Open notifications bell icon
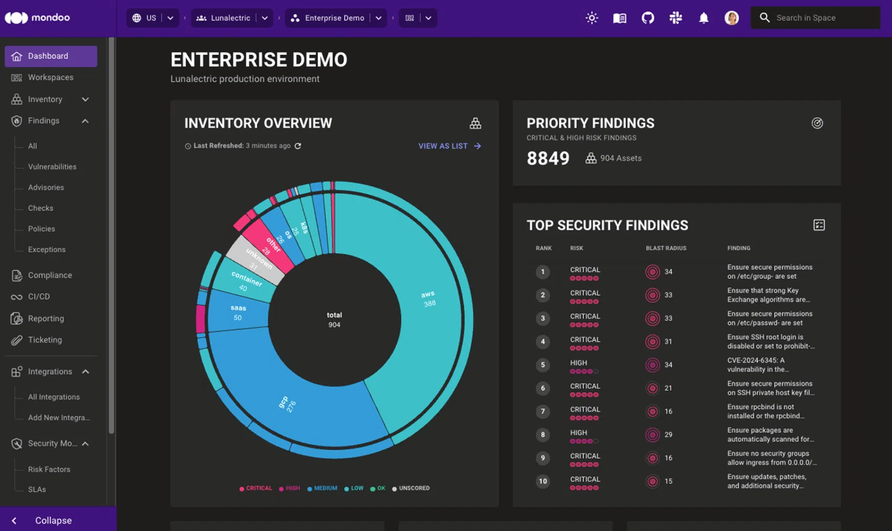 click(703, 18)
